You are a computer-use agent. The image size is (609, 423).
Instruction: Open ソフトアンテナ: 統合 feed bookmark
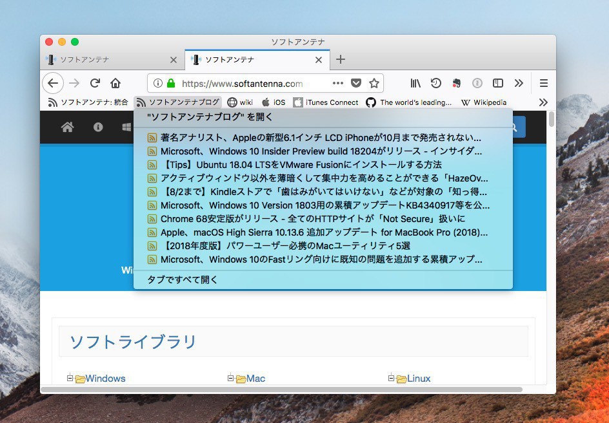tap(88, 102)
